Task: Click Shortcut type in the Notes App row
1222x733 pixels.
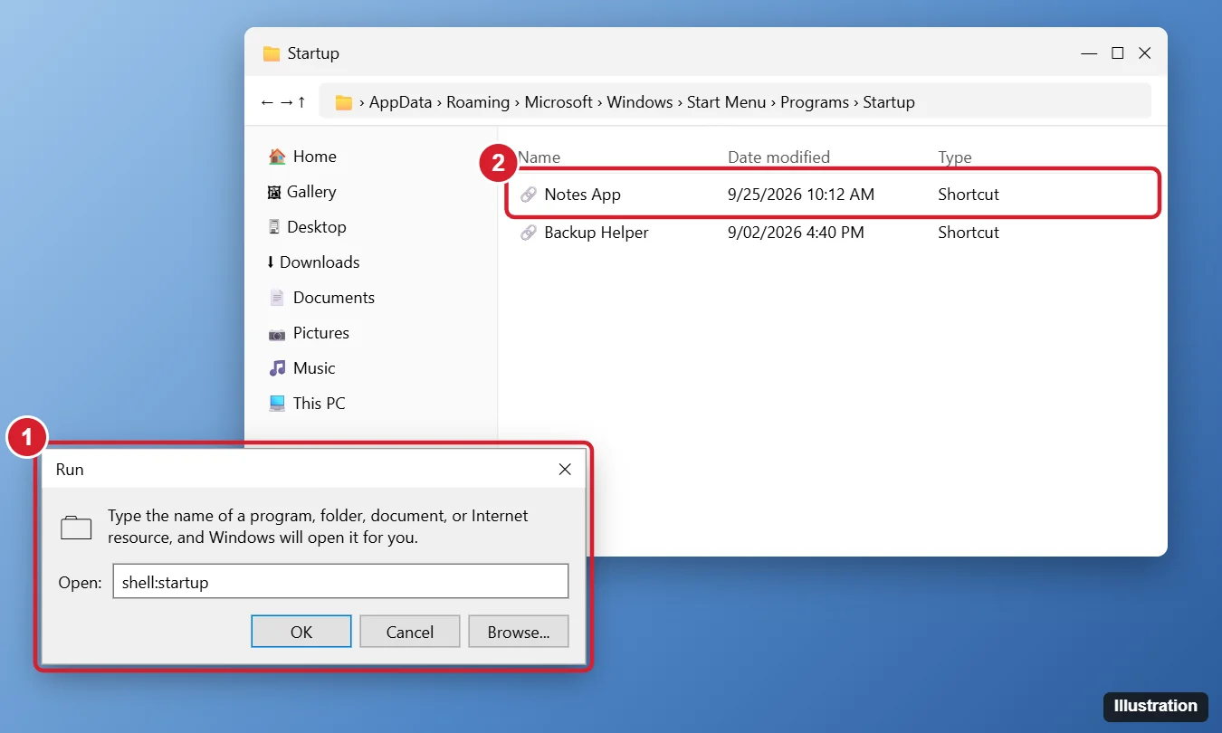Action: point(969,195)
